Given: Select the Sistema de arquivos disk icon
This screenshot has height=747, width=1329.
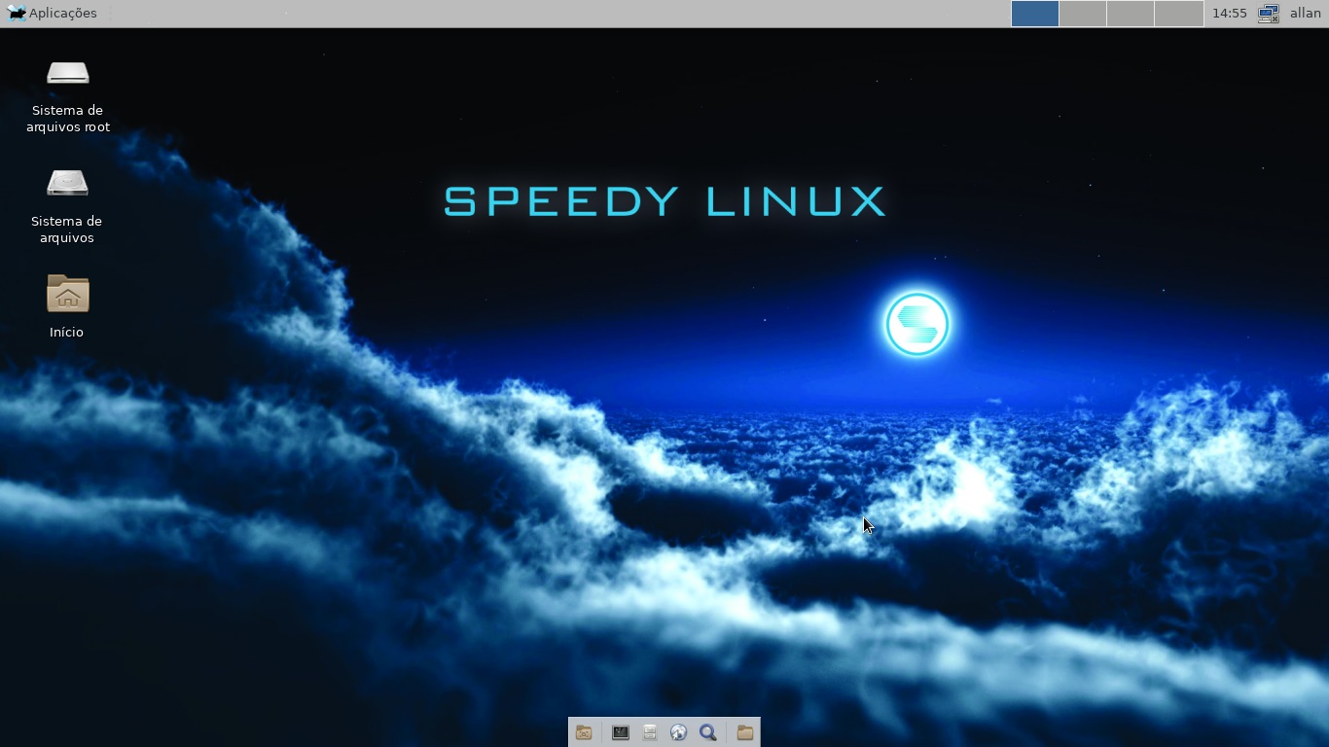Looking at the screenshot, I should (x=67, y=184).
